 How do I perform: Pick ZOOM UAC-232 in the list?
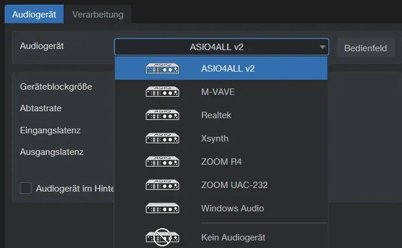pyautogui.click(x=234, y=185)
